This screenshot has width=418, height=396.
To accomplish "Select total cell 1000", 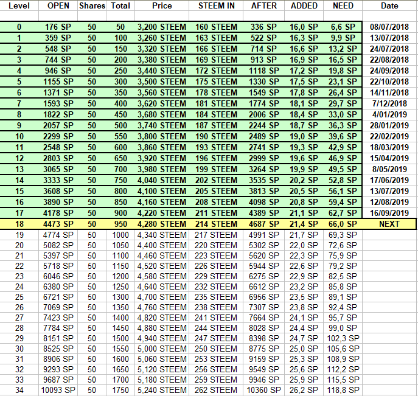I will coord(120,235).
